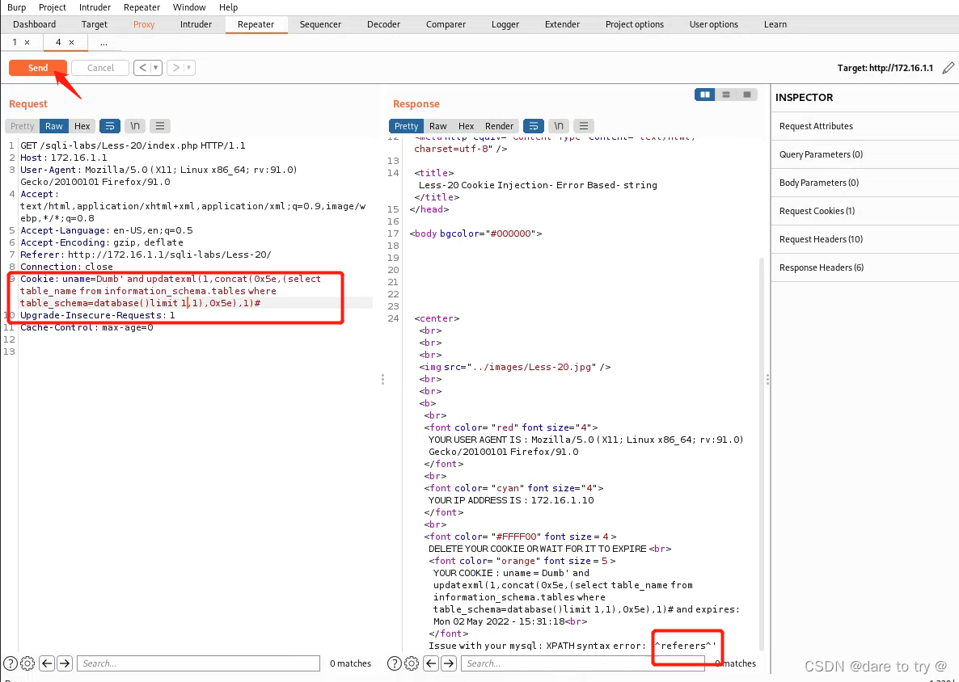Select top-bottom layout icon
Viewport: 959px width, 682px height.
(x=726, y=95)
